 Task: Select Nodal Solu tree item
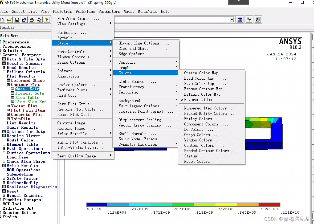pos(27,89)
